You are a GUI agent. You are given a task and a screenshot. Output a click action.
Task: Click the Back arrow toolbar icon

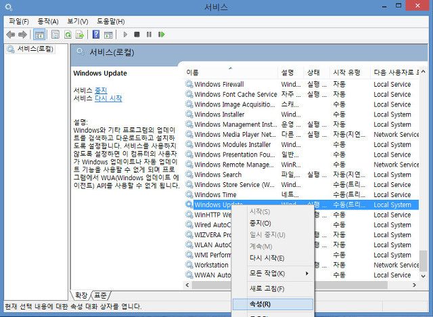coord(11,35)
